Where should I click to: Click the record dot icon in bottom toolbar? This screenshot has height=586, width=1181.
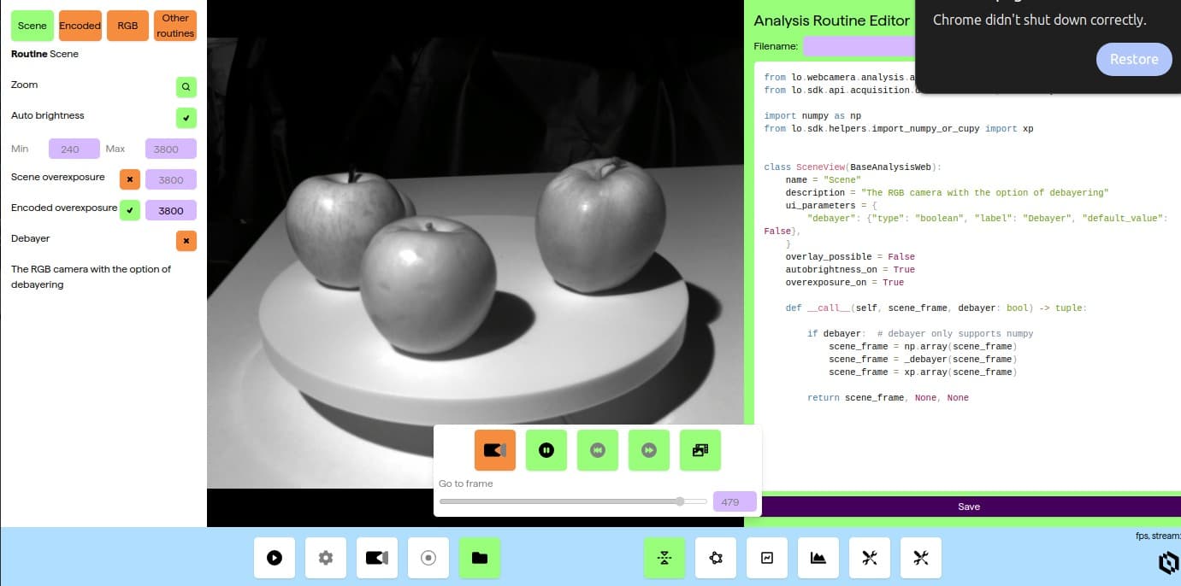coord(428,557)
